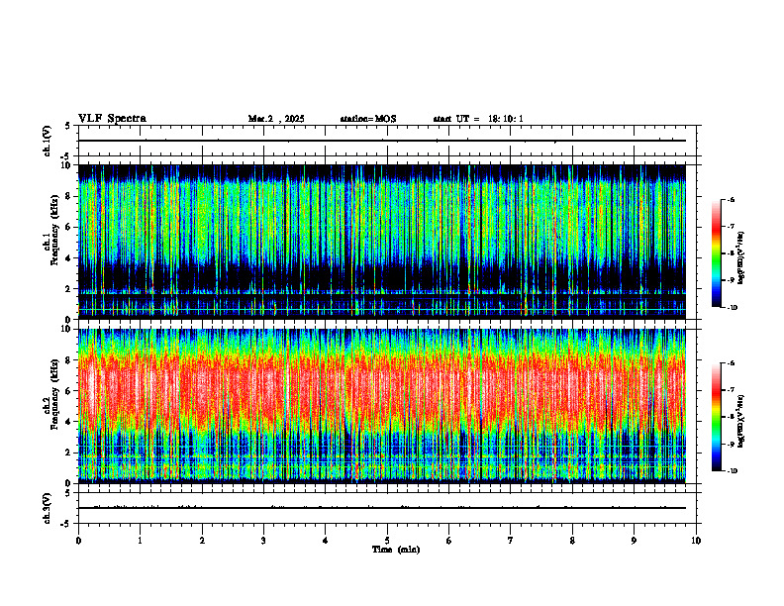
Task: Click the "VLF Spectra" plot title
Action: pos(112,119)
